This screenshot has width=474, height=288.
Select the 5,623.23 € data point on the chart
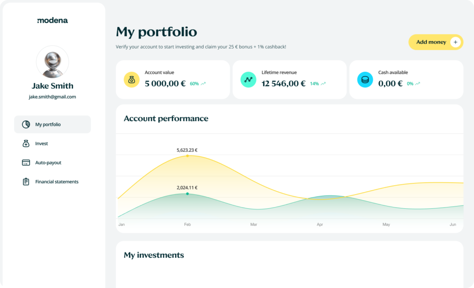coord(187,156)
